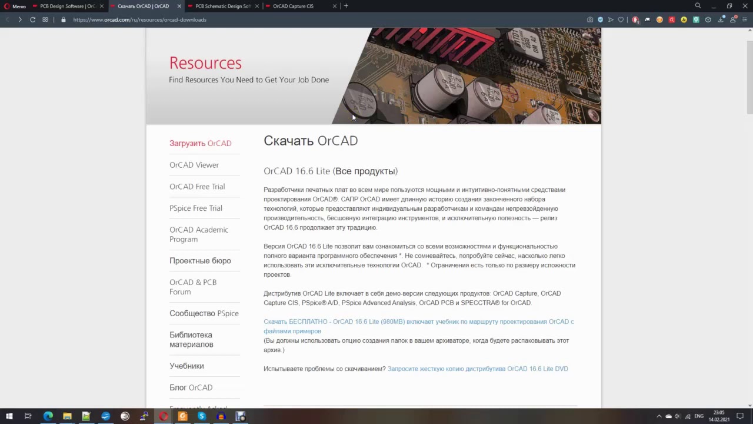Open Блог OrCAD sidebar link

click(x=191, y=387)
